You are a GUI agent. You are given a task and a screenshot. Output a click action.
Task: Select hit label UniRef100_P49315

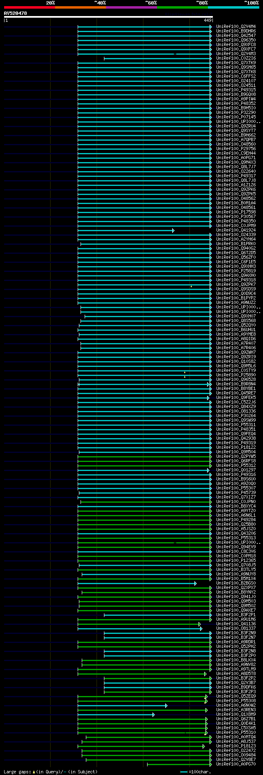pos(236,90)
